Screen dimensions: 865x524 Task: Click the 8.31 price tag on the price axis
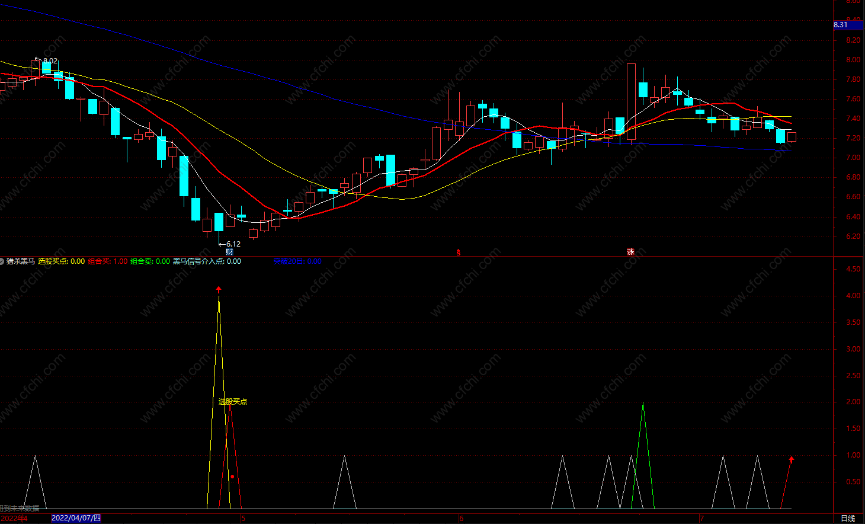point(848,25)
